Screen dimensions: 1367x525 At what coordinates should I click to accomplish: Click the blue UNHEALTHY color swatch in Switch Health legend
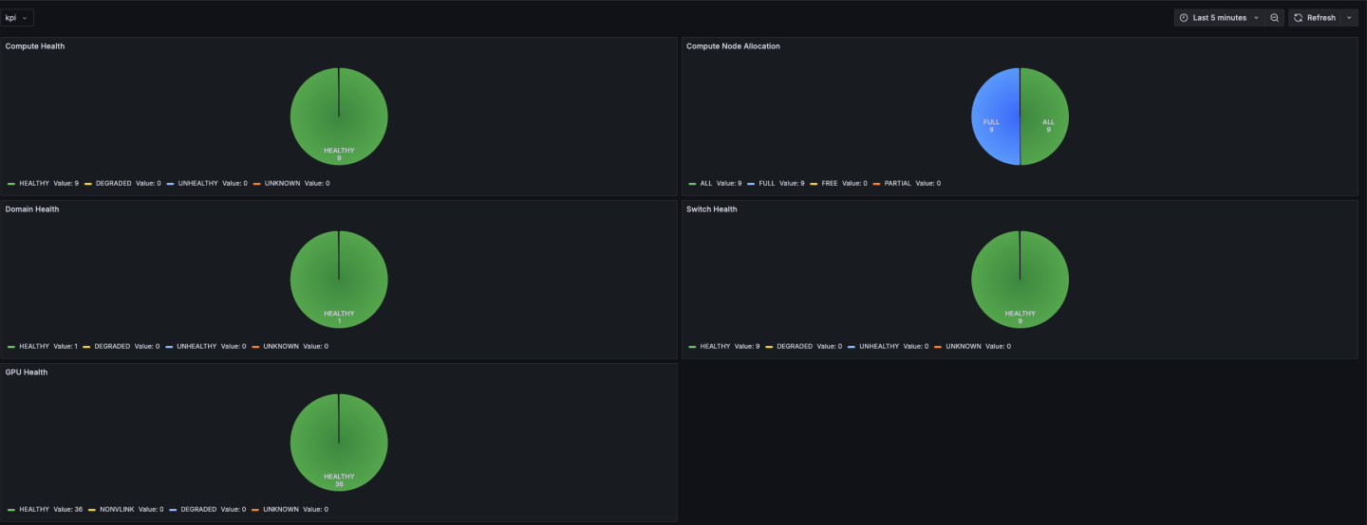point(852,347)
